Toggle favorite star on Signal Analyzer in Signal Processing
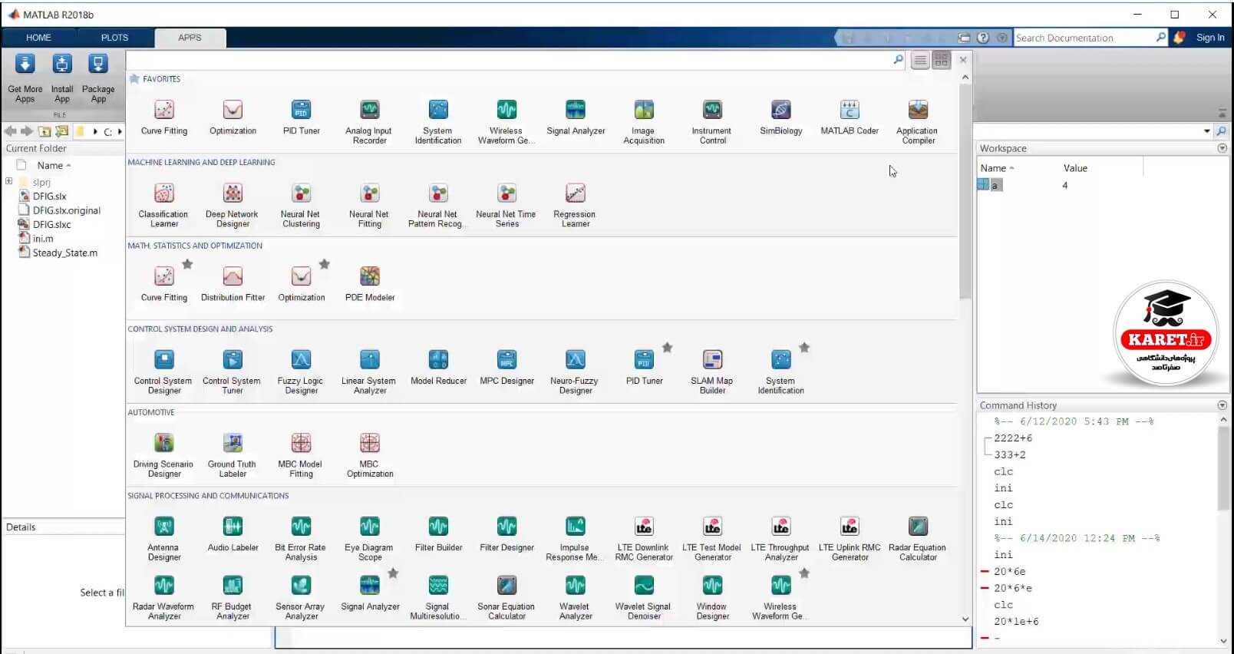This screenshot has height=654, width=1234. coord(393,573)
